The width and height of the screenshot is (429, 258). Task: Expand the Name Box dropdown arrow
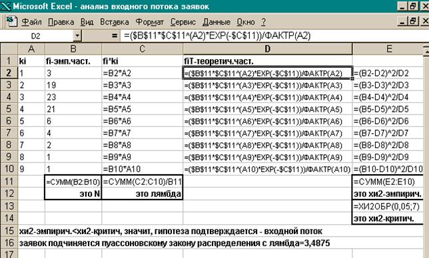coord(77,36)
